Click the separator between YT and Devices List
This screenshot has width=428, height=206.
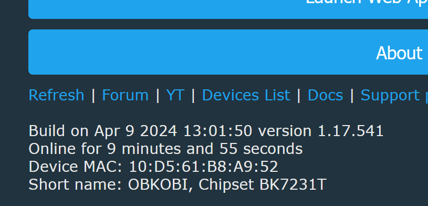(193, 95)
